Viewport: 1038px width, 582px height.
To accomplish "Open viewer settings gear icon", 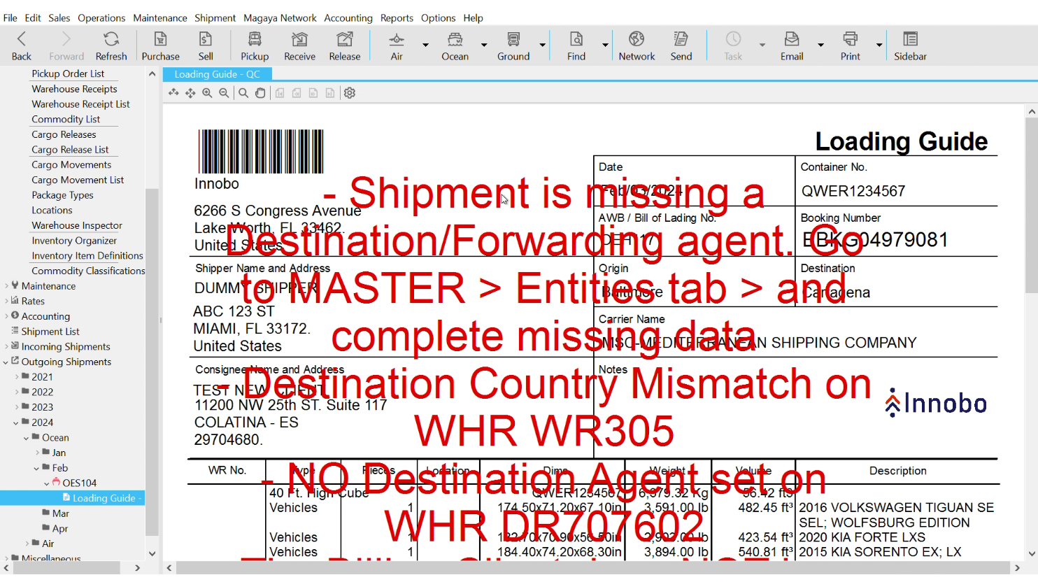I will (350, 92).
